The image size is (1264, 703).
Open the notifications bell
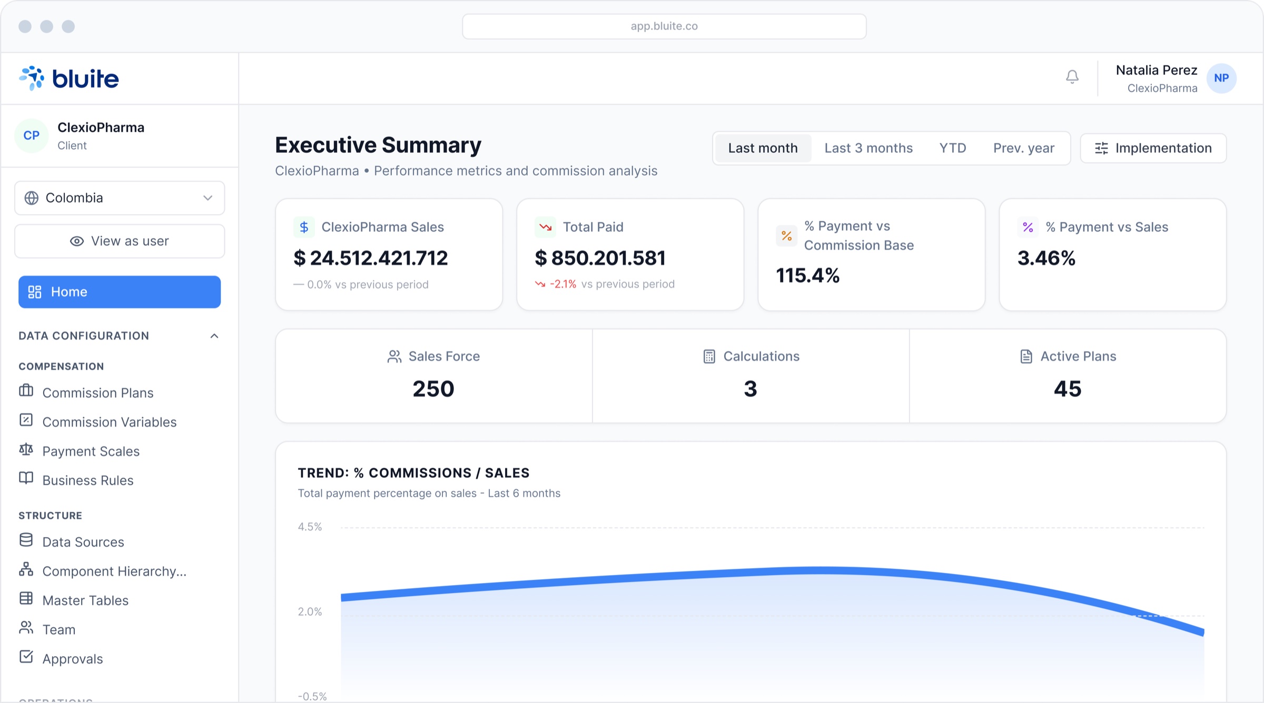(x=1072, y=77)
